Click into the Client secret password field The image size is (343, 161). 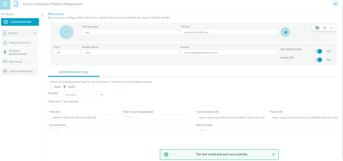156,118
